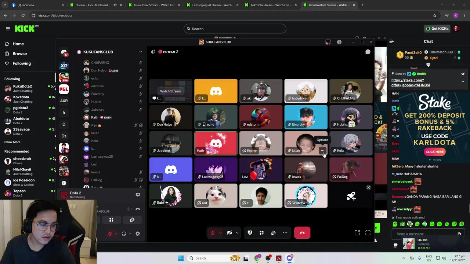Toggle mute in the Discord user panel
The height and width of the screenshot is (264, 470).
click(x=110, y=234)
